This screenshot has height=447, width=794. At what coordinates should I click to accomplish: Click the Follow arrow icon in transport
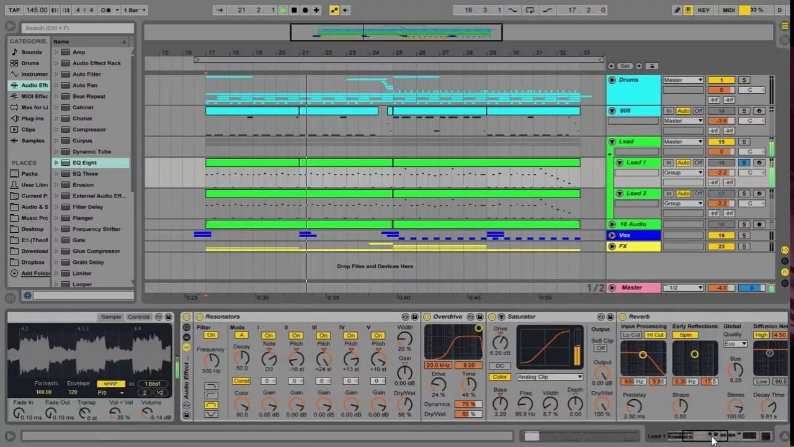click(221, 9)
